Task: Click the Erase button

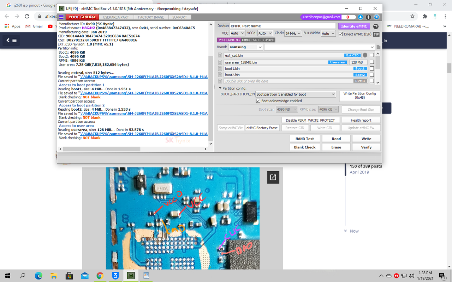Action: pyautogui.click(x=336, y=147)
